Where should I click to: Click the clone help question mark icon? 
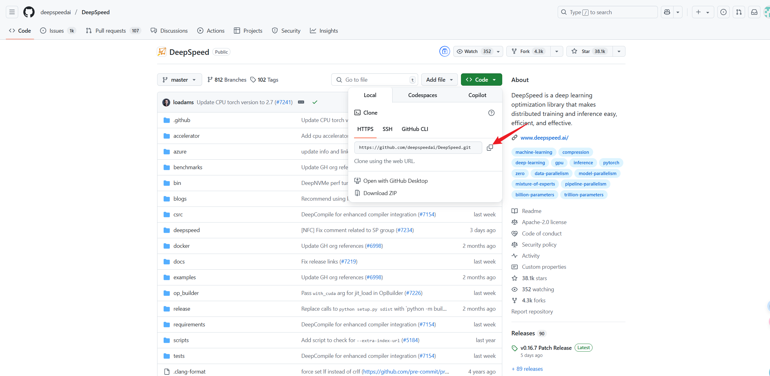click(x=491, y=113)
